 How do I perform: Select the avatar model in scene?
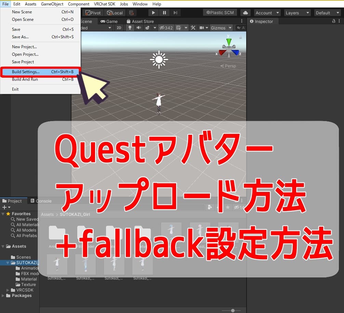tap(159, 103)
